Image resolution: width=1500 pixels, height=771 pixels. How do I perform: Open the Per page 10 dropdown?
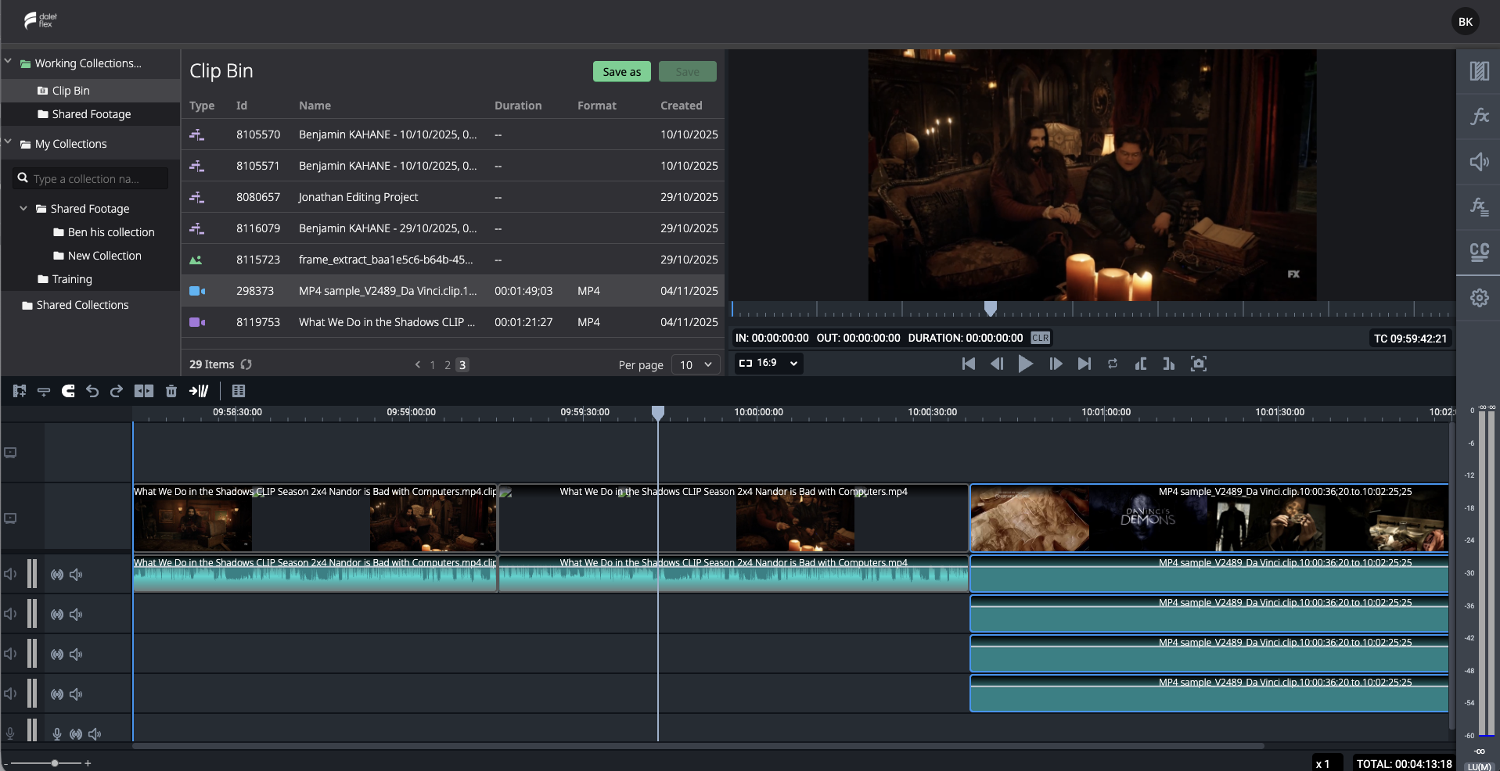(x=696, y=364)
